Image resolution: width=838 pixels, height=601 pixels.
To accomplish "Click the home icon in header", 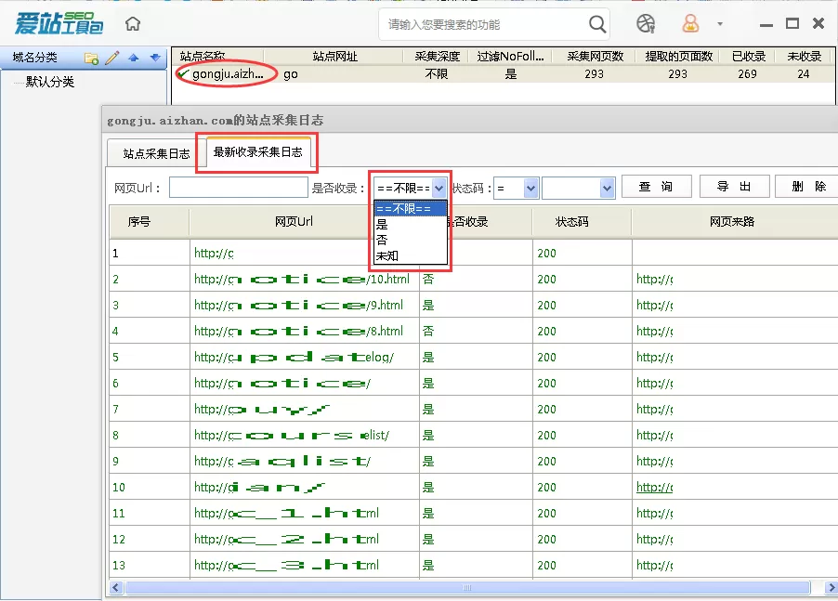I will pos(133,23).
